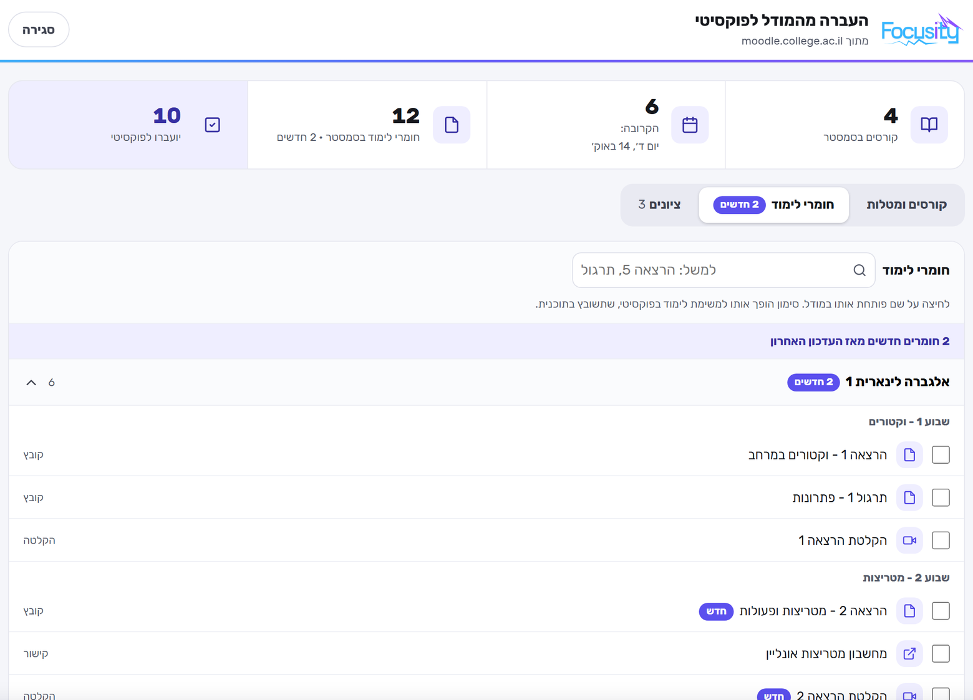This screenshot has height=700, width=973.
Task: Click the checkmark icon beside the number 10
Action: coord(213,125)
